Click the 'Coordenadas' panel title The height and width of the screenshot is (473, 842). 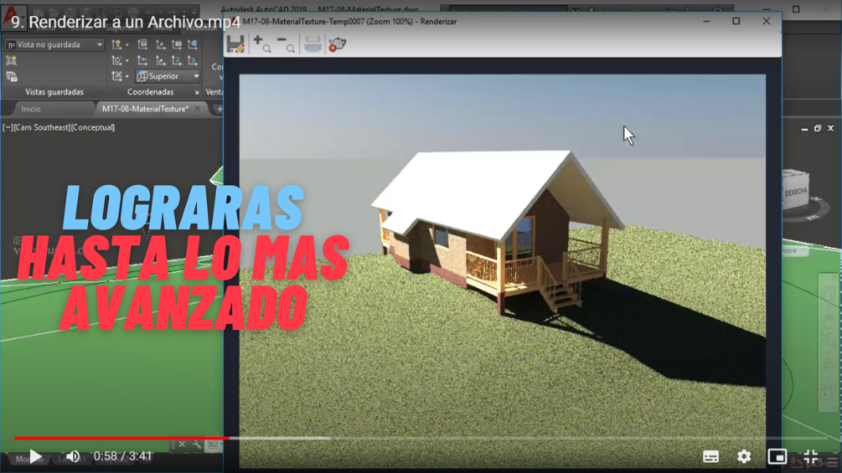pos(150,92)
